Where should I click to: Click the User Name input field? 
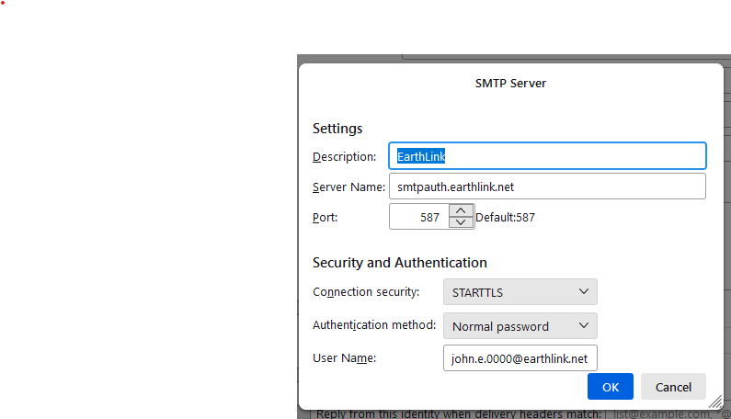520,358
